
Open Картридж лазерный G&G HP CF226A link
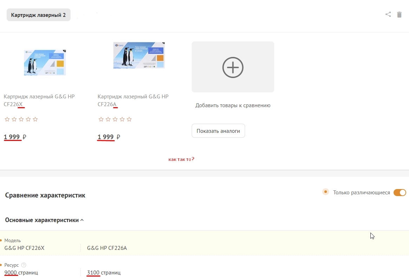133,100
